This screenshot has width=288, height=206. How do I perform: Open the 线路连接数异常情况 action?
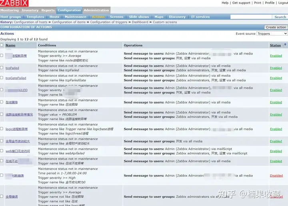19,114
